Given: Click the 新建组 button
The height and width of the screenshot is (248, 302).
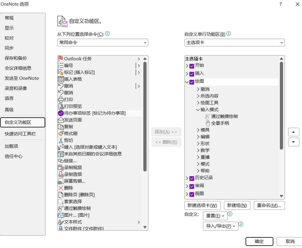Looking at the screenshot, I should click(x=237, y=205).
